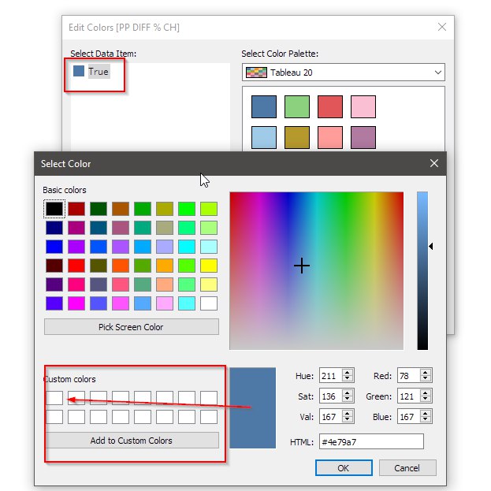
Task: Decrease the Val value with down arrow
Action: (348, 420)
